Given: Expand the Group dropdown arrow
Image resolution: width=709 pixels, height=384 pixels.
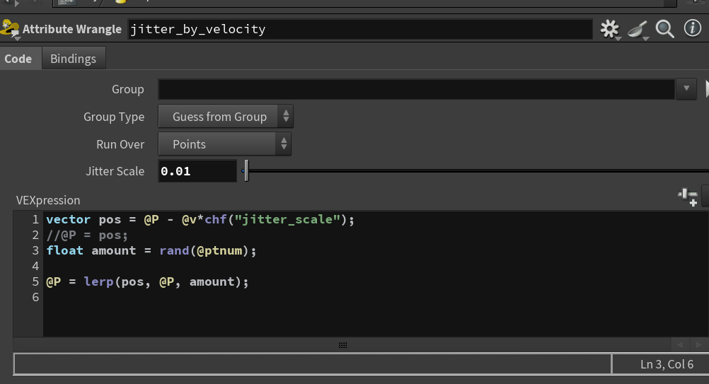Looking at the screenshot, I should point(686,88).
